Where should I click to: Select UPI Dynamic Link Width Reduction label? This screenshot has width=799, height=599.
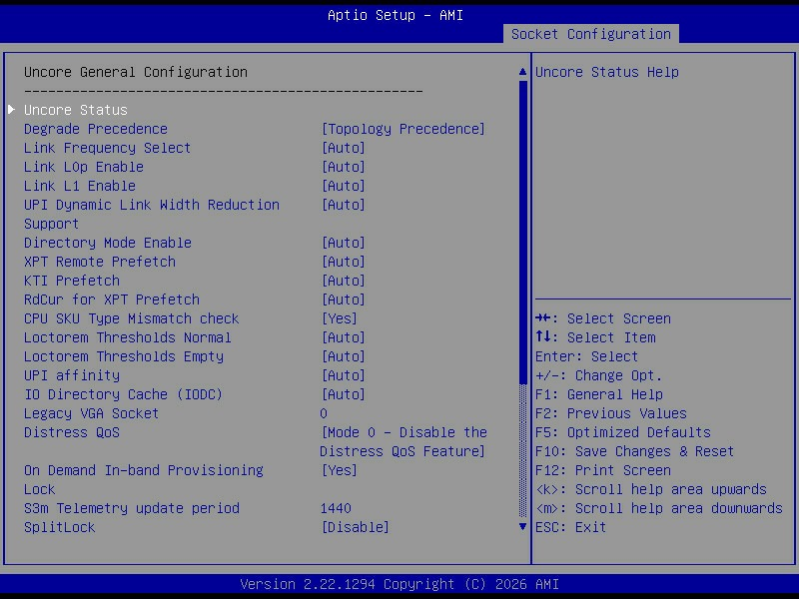152,214
